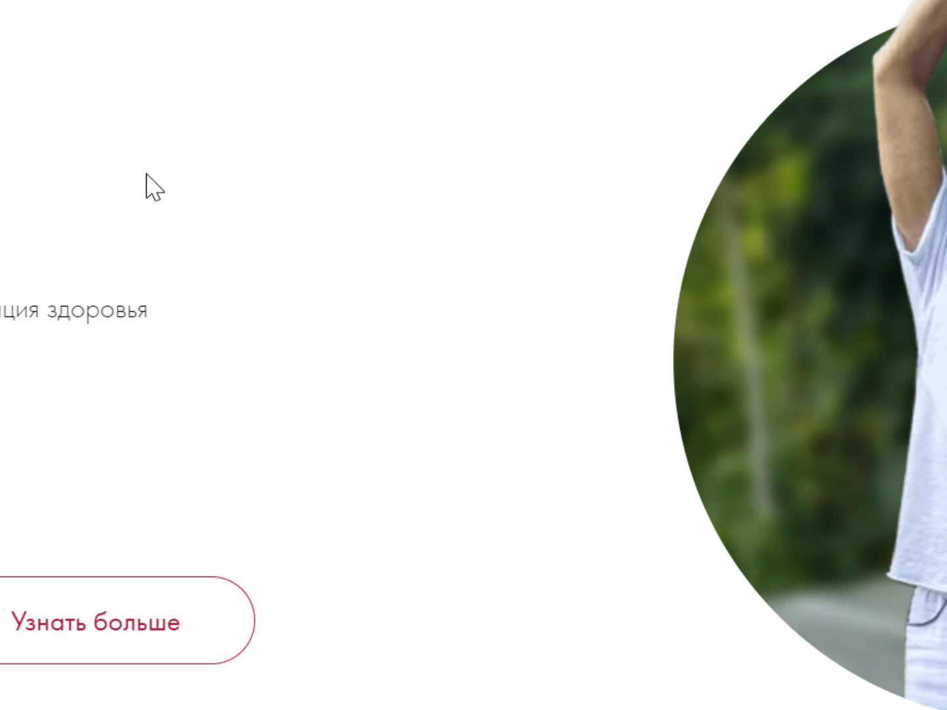Image resolution: width=947 pixels, height=710 pixels.
Task: Click the "Узнать больше" button
Action: pos(125,621)
